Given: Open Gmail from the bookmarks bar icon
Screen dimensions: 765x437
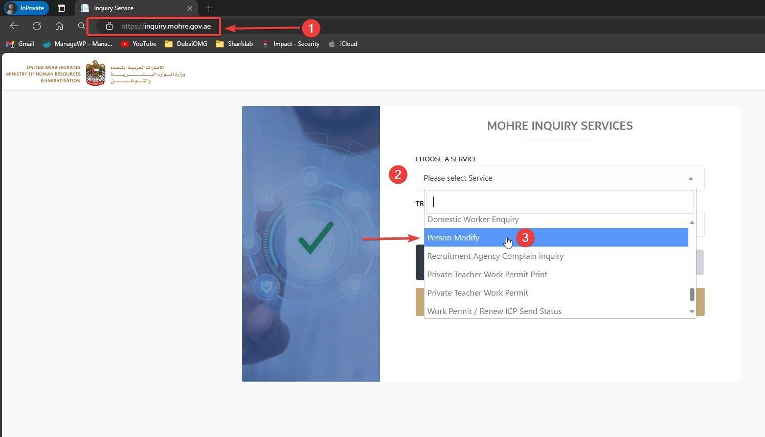Looking at the screenshot, I should click(x=10, y=44).
